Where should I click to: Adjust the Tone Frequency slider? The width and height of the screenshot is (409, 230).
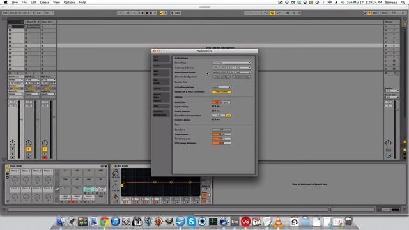pos(221,139)
